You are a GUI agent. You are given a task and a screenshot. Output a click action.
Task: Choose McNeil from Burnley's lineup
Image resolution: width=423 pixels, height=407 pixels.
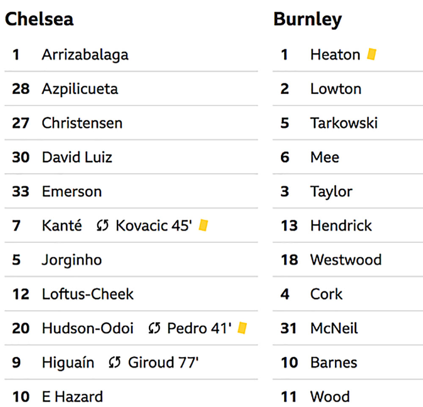point(334,328)
